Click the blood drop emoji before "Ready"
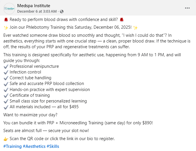This screenshot has height=151, width=196. pyautogui.click(x=6, y=20)
